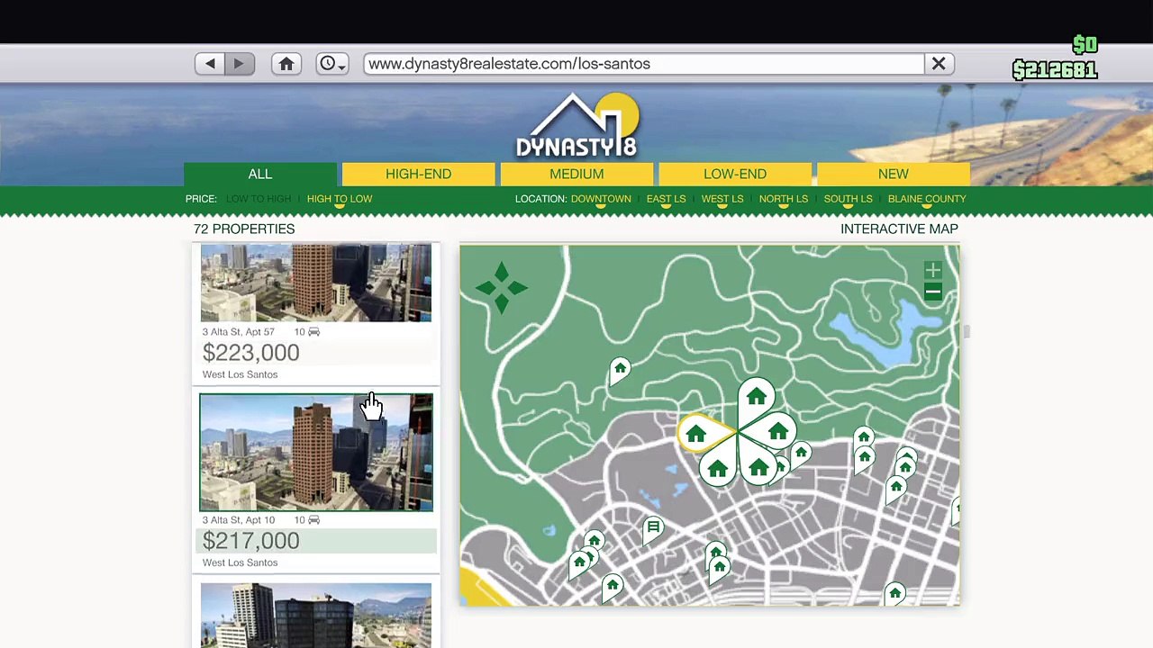Open the 3 Alta St Apt 10 photo

(316, 452)
